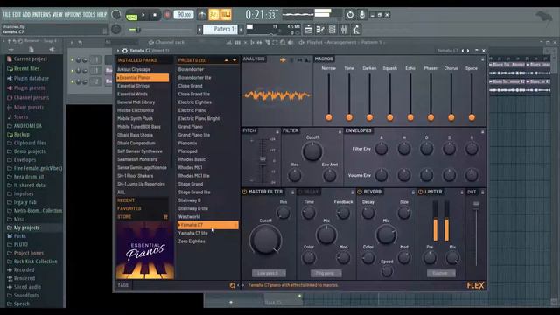The width and height of the screenshot is (560, 315).
Task: Click ALL in the installed packs list
Action: 122,192
